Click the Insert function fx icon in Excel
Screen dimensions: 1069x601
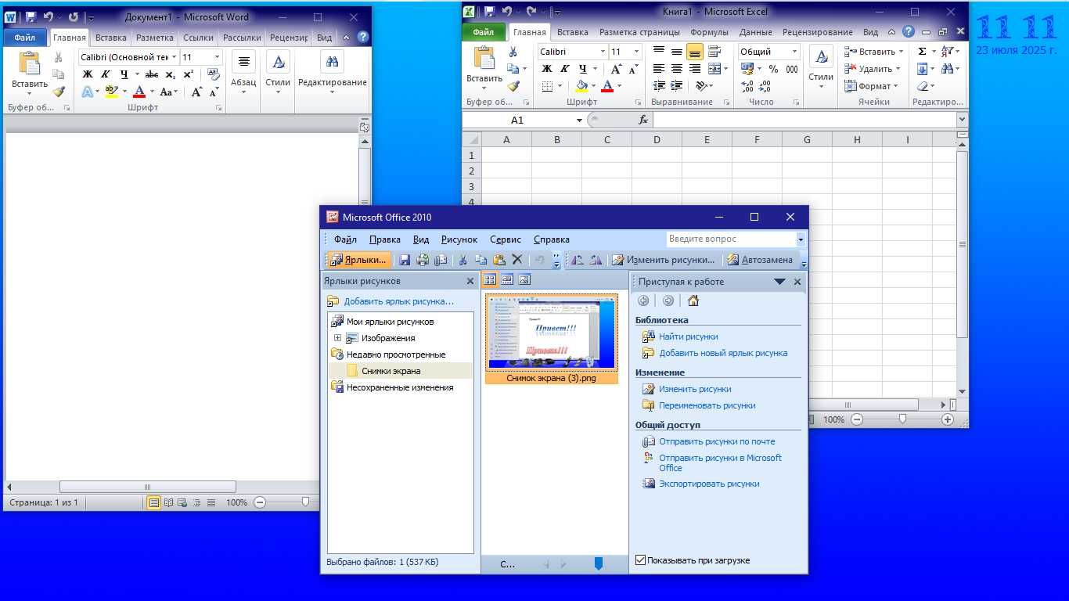coord(643,120)
